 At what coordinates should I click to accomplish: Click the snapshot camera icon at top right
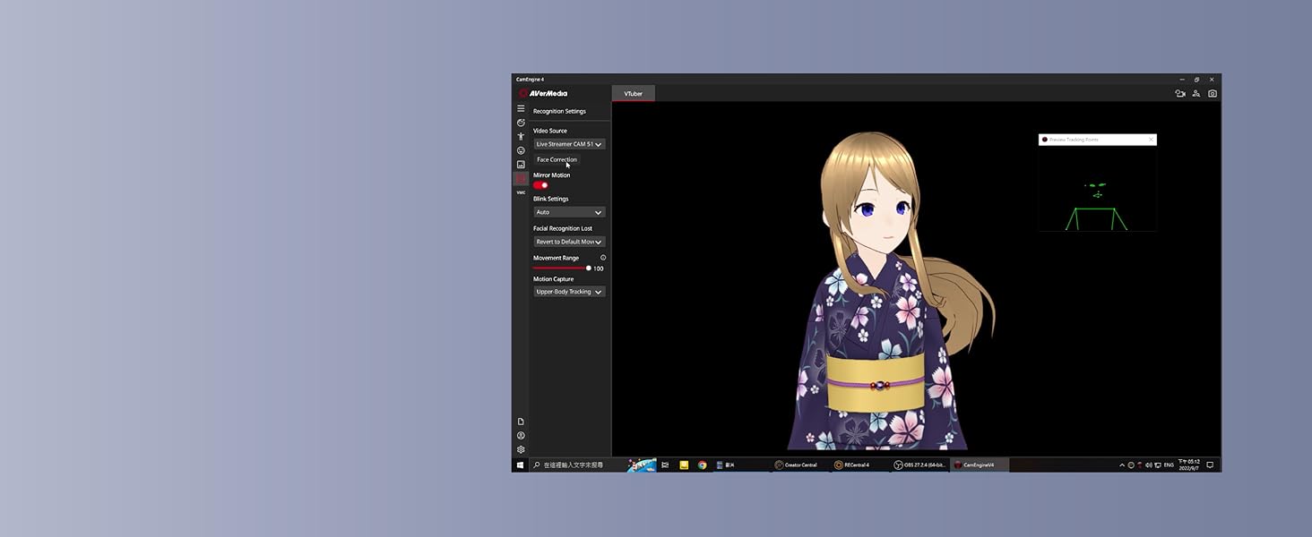tap(1213, 93)
